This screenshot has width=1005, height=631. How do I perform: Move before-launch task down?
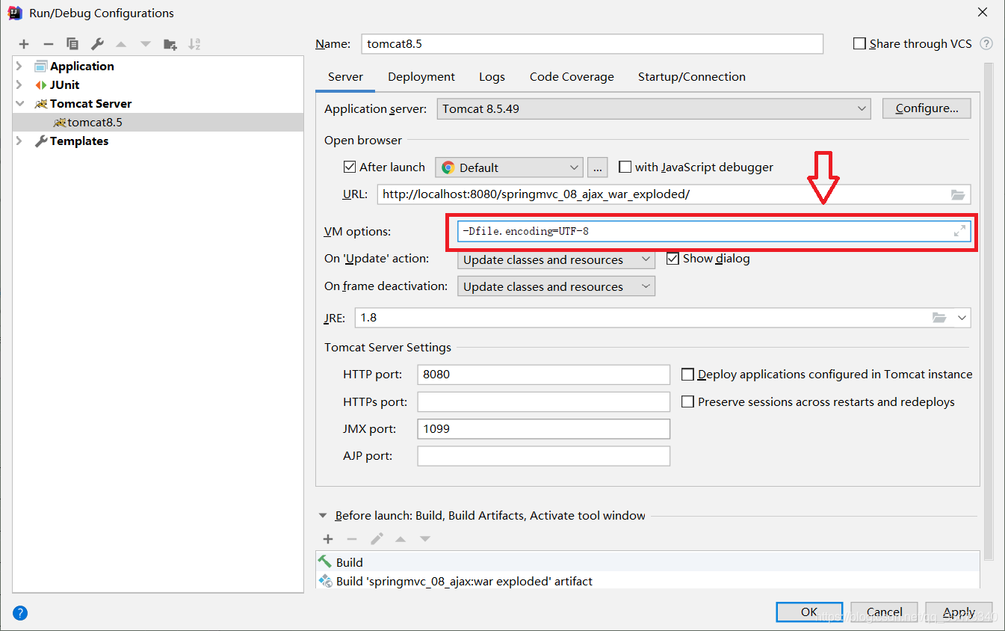pyautogui.click(x=424, y=538)
